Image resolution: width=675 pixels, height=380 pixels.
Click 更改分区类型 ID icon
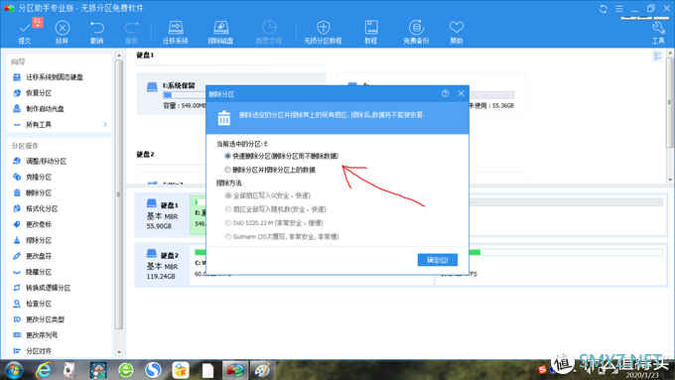[x=17, y=319]
